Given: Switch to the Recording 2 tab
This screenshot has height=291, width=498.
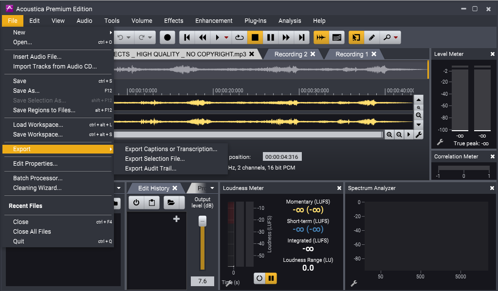Looking at the screenshot, I should click(x=291, y=54).
